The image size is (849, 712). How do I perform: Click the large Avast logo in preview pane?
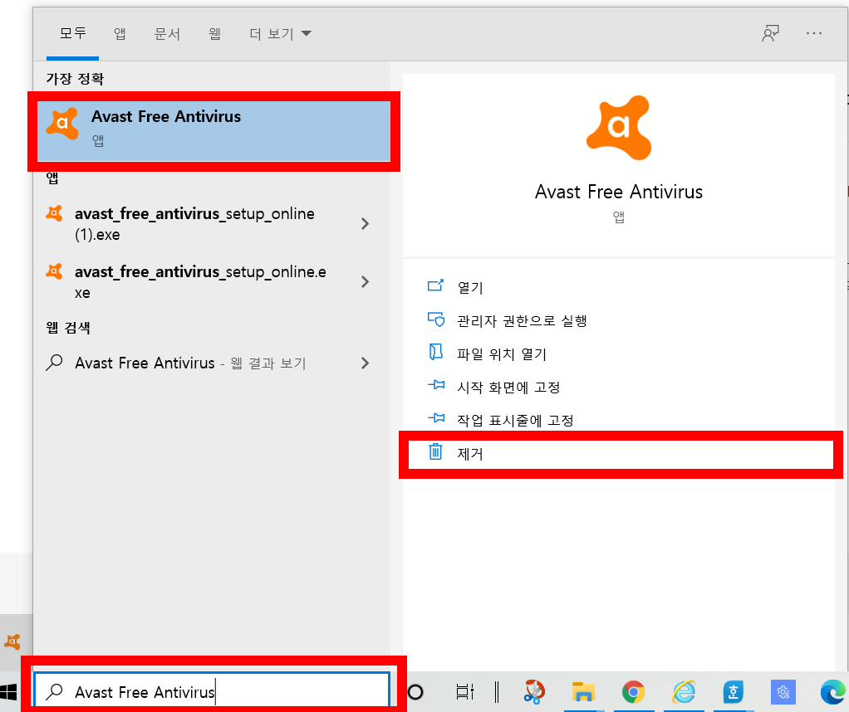point(618,128)
